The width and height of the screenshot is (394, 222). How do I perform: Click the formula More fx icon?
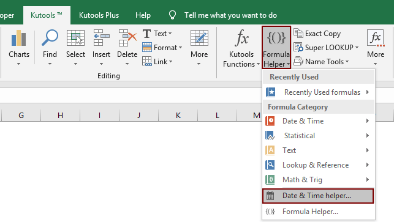(x=376, y=38)
